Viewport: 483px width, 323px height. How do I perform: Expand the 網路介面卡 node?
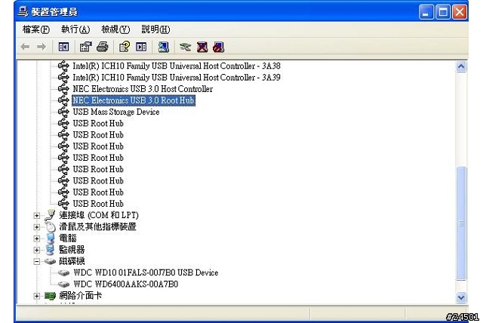[37, 297]
